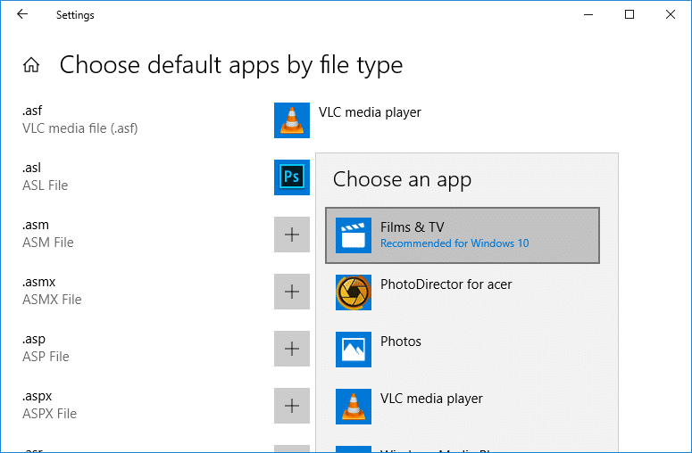Choose PhotoDirector for acer from list
692x453 pixels.
pos(446,284)
